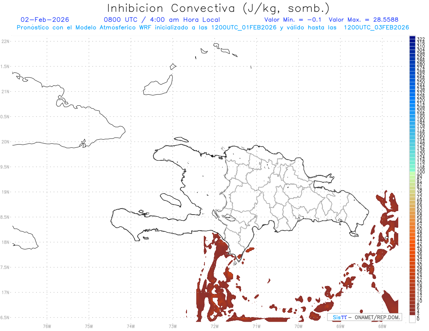
Task: Click the "Valor Min. = -0.1" readout
Action: (x=293, y=20)
